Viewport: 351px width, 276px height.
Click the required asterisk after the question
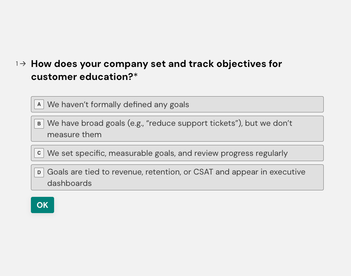pos(136,76)
